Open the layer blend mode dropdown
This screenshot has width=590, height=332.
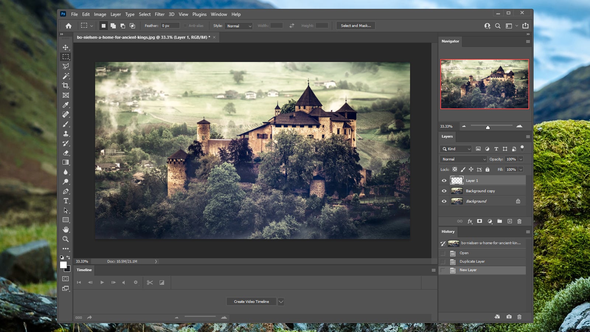point(463,159)
